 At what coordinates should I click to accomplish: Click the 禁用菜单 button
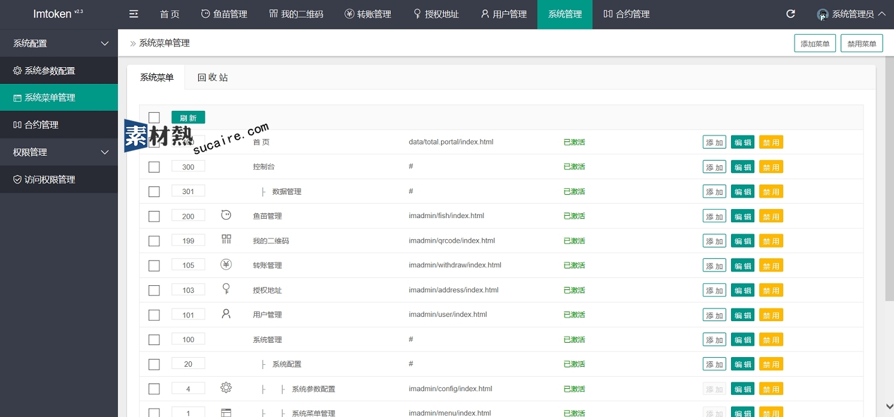tap(862, 44)
